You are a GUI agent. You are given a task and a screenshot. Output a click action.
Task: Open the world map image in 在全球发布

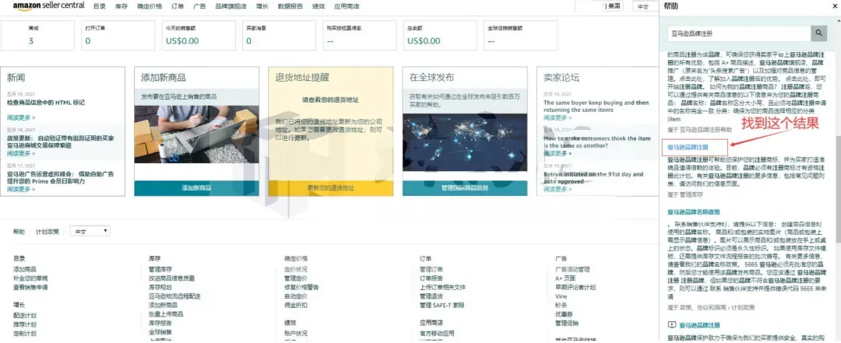[465, 142]
